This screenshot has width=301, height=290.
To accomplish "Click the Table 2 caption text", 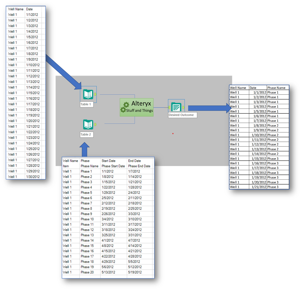I will pyautogui.click(x=87, y=134).
